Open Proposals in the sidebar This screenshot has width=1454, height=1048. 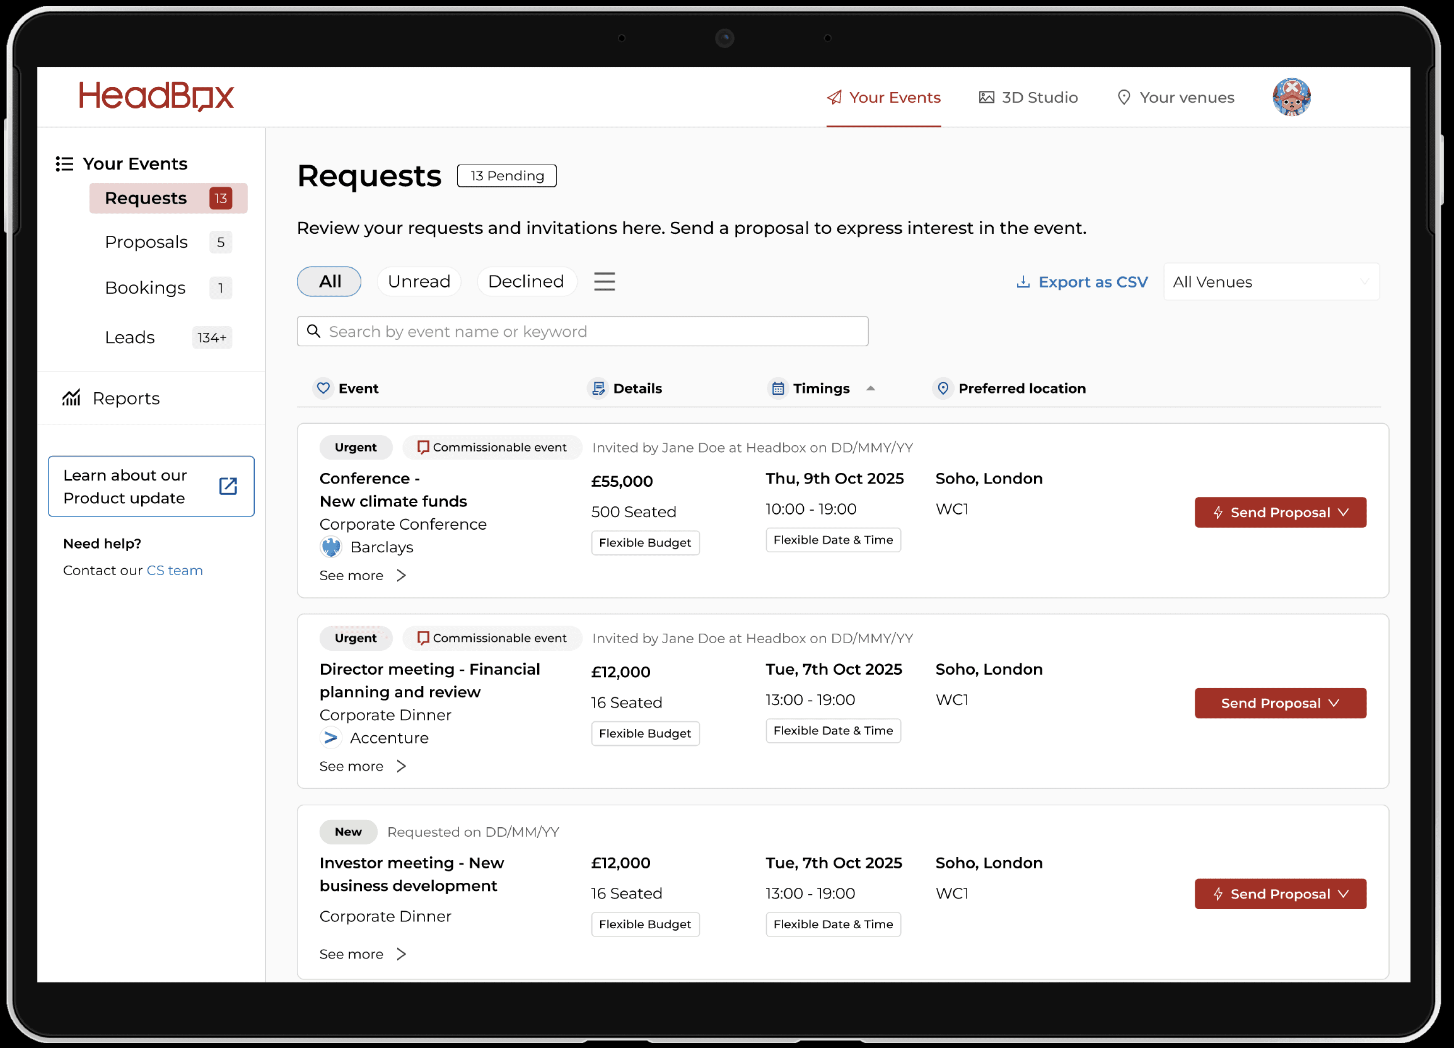click(146, 242)
